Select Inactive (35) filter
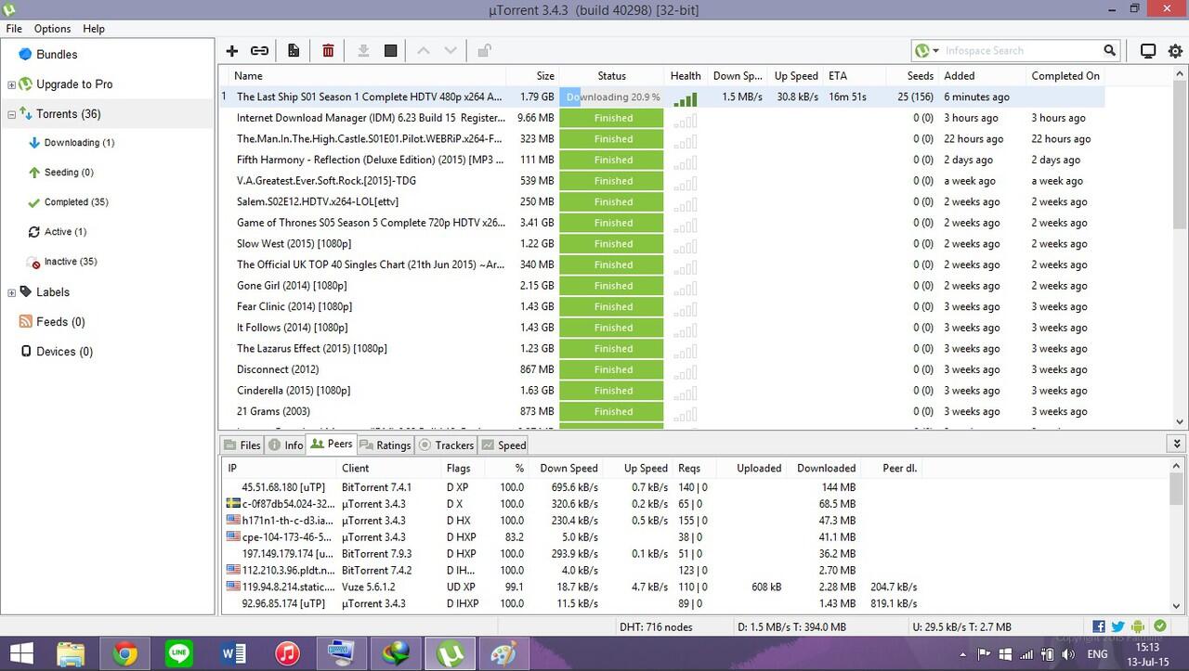Image resolution: width=1189 pixels, height=671 pixels. (71, 262)
